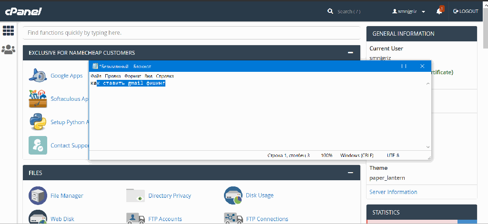Collapse the Files section panel
Screen dimensions: 488x224
[x=350, y=173]
